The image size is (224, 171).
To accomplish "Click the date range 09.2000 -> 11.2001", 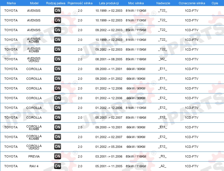I will pos(109,69).
